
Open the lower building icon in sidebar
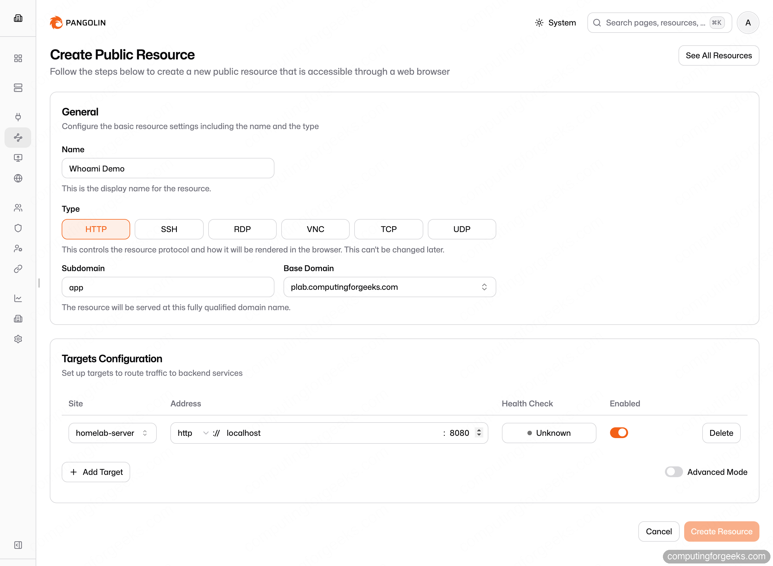pos(18,319)
